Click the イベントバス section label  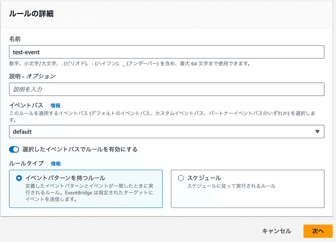26,105
